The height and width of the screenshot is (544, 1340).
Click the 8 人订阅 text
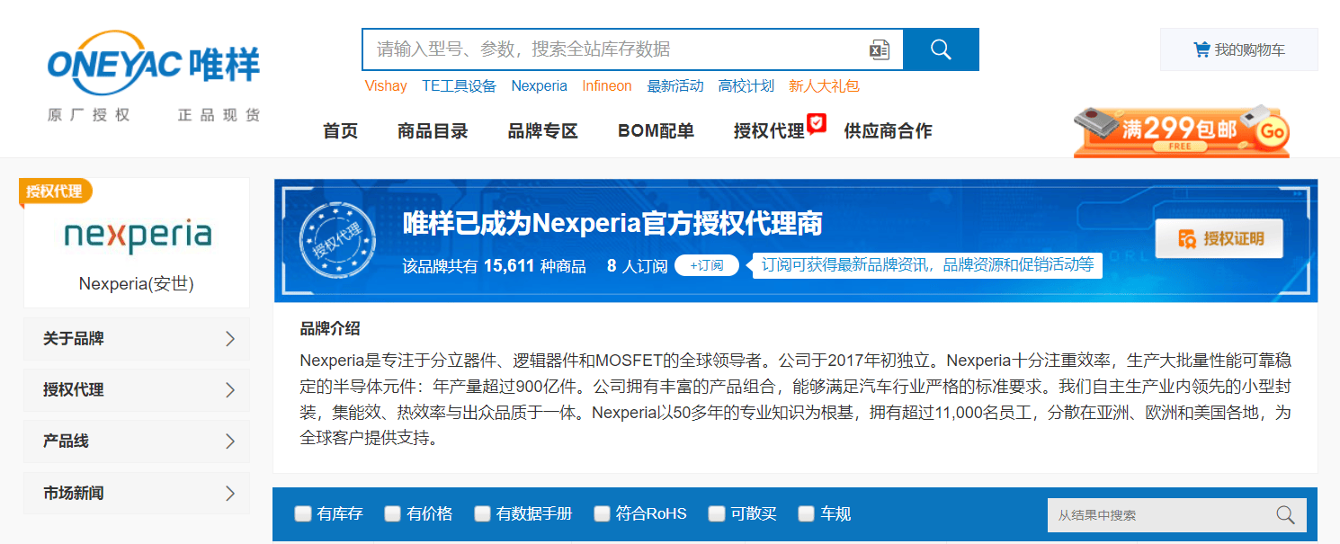coord(638,266)
